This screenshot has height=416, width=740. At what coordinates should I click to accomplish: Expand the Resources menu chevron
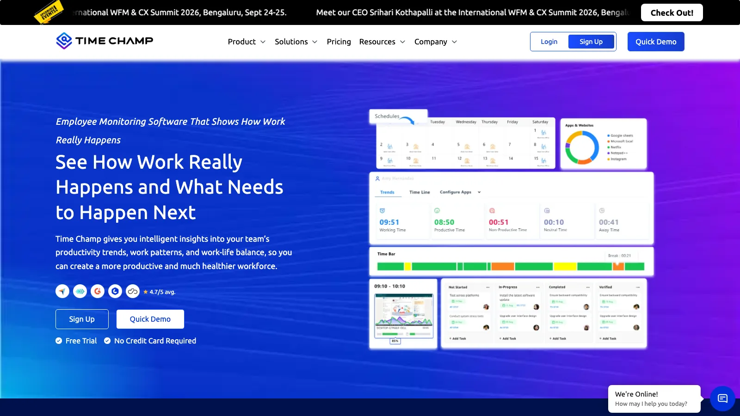point(403,42)
